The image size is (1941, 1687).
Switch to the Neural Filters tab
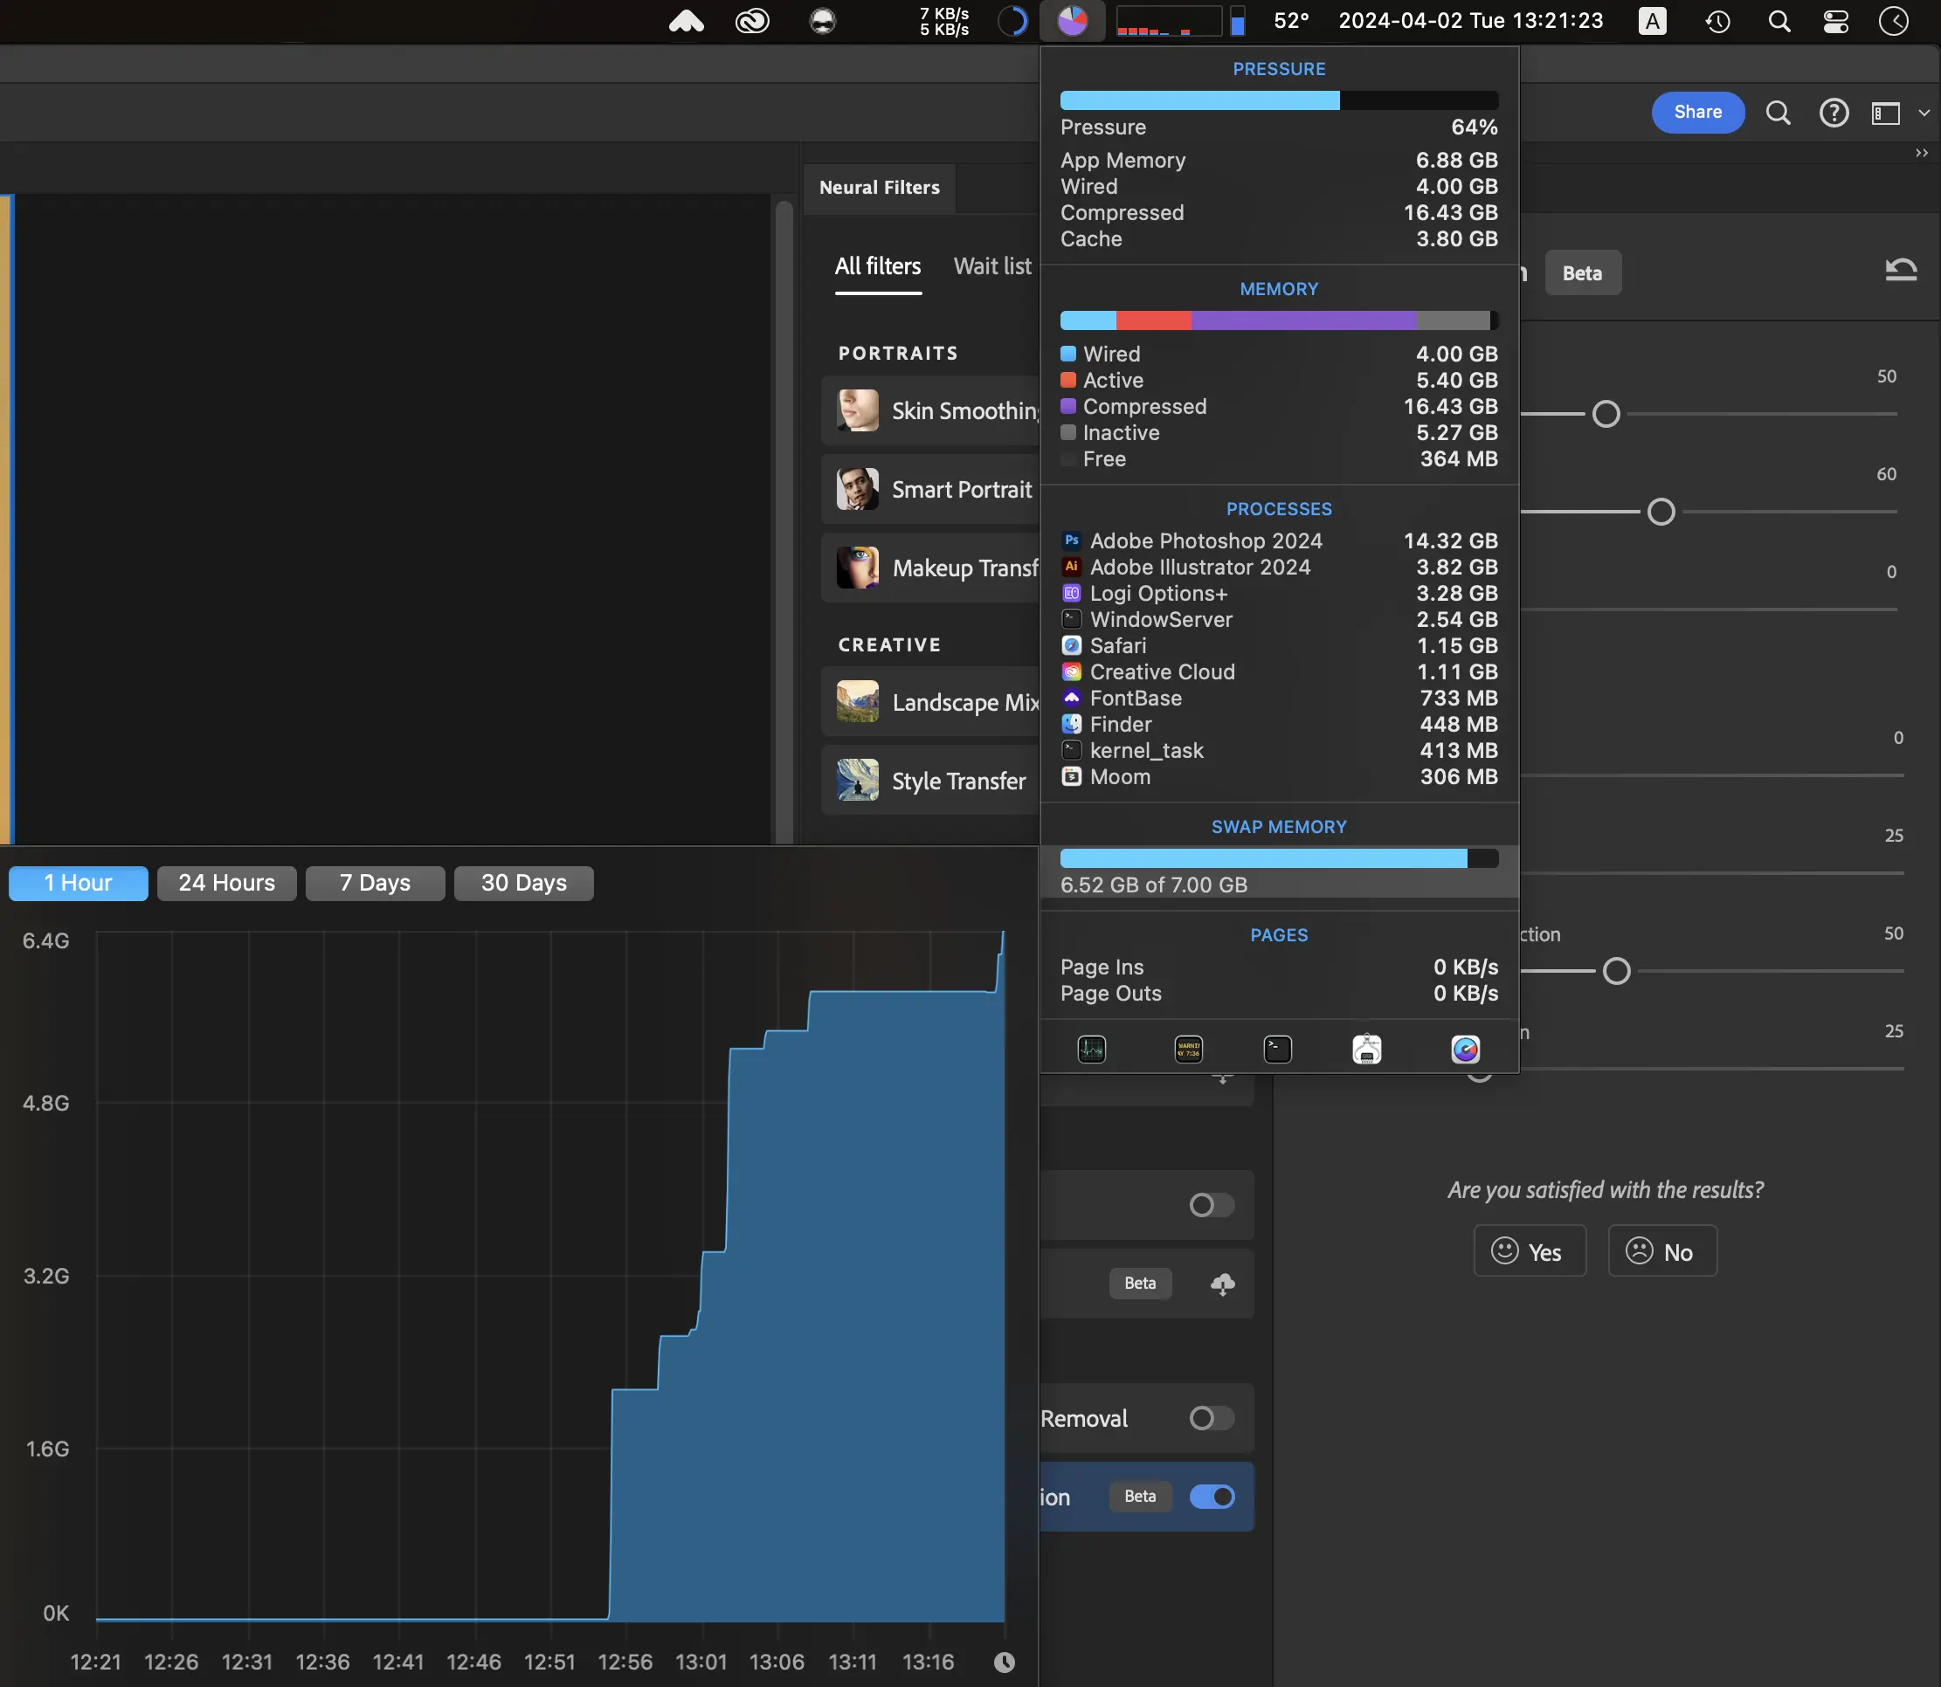(x=880, y=188)
